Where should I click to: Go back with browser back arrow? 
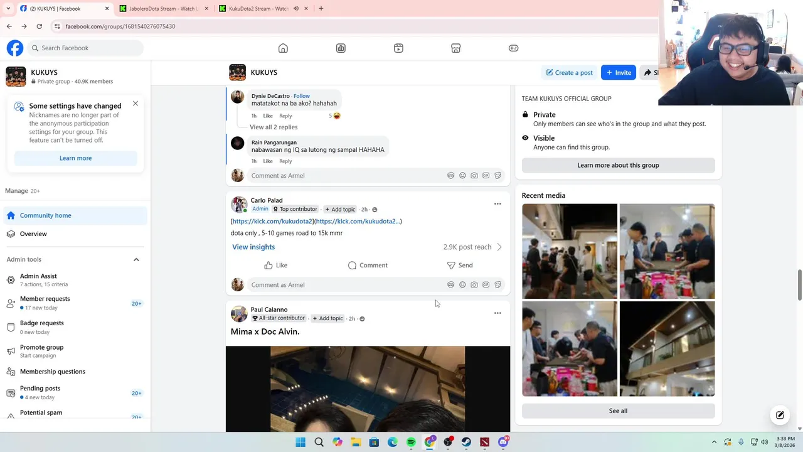pyautogui.click(x=9, y=26)
